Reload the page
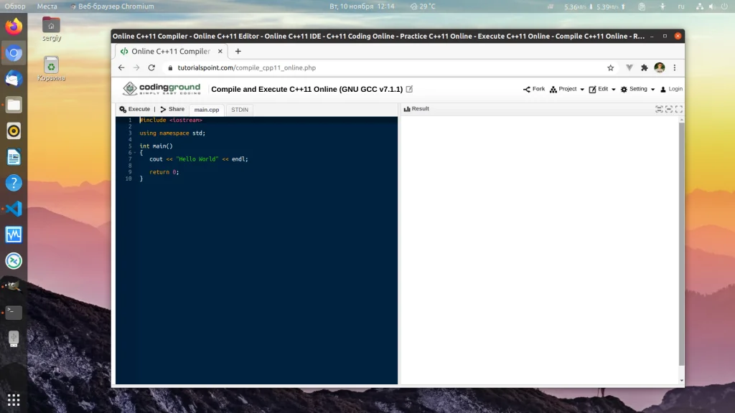Viewport: 735px width, 413px height. point(151,68)
